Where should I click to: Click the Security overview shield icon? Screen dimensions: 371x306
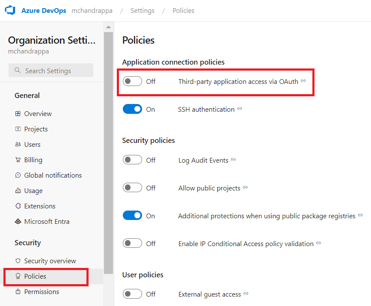click(x=18, y=261)
